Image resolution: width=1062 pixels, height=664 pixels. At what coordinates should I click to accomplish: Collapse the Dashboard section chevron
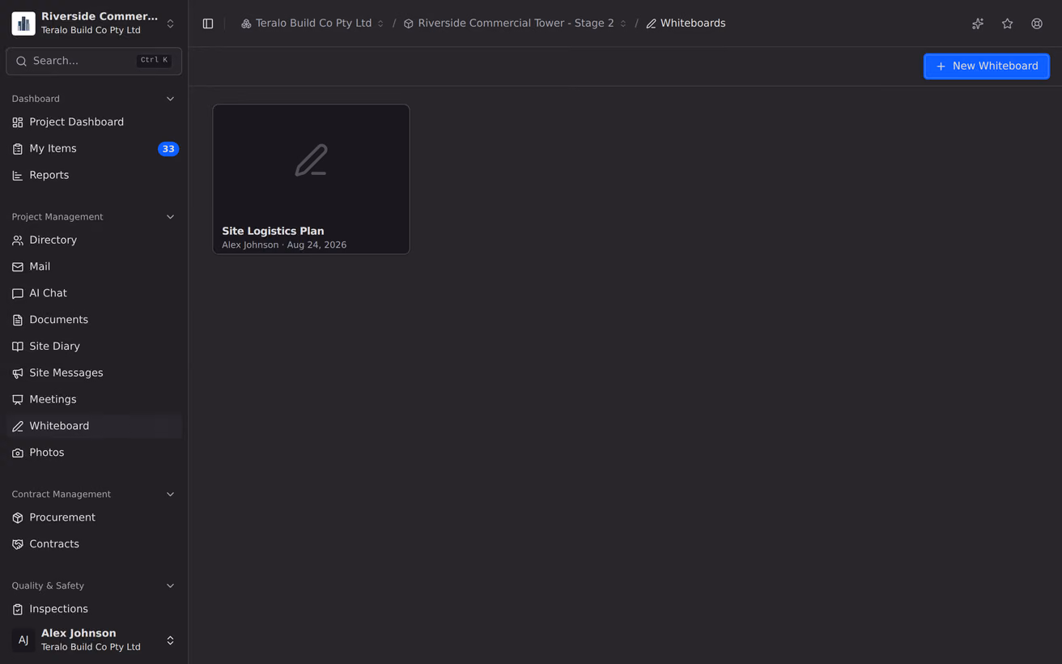point(170,99)
